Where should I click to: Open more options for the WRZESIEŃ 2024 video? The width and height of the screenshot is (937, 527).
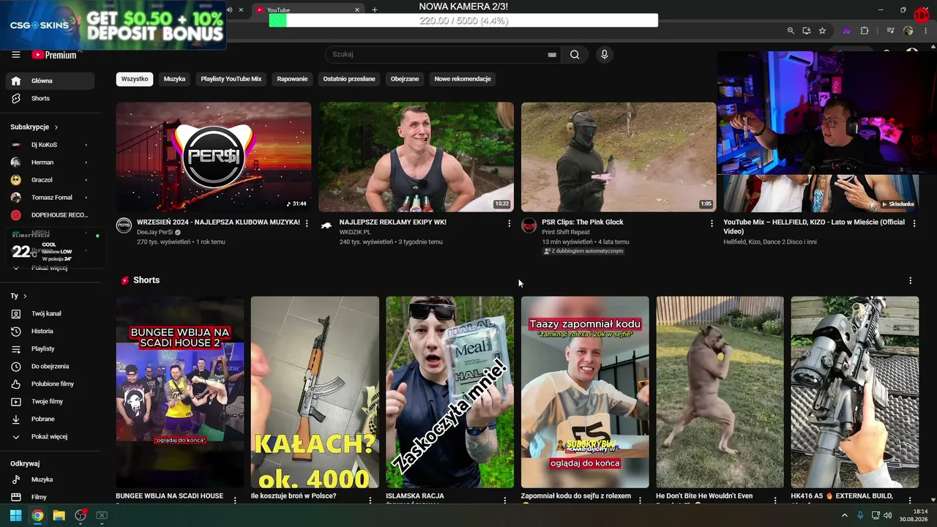tap(307, 223)
